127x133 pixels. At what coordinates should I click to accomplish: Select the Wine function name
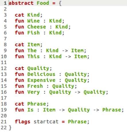tap(34, 21)
